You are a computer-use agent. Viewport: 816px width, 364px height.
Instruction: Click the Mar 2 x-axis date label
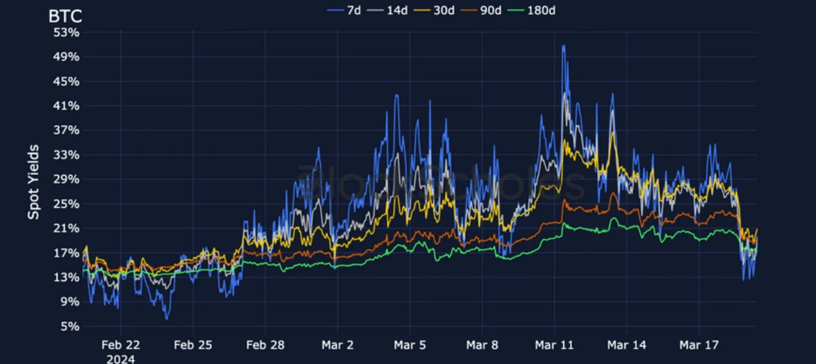point(338,345)
